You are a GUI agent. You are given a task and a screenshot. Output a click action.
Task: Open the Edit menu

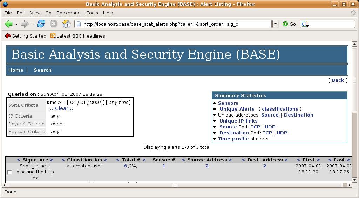(x=21, y=13)
